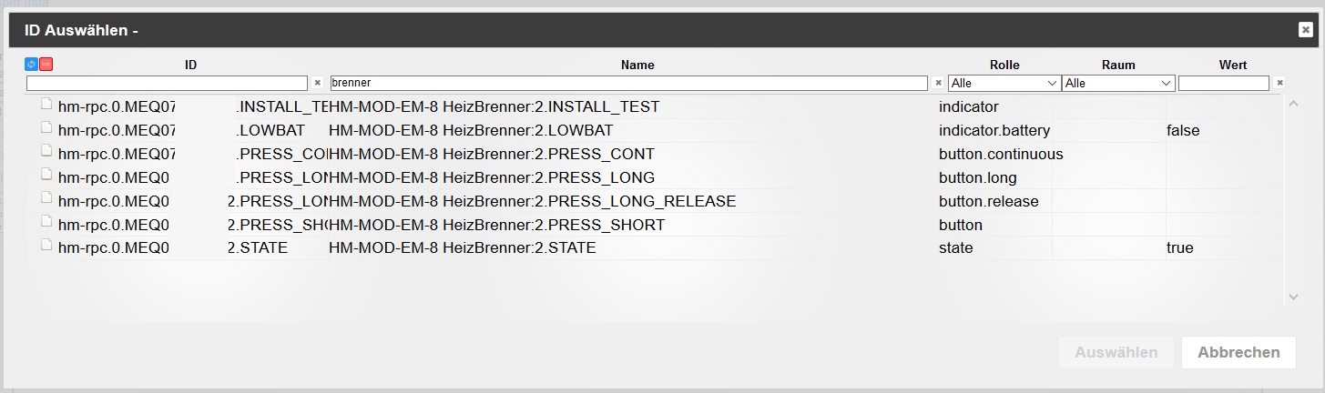Screen dimensions: 1325x393
Task: Focus the ID filter input
Action: 167,83
